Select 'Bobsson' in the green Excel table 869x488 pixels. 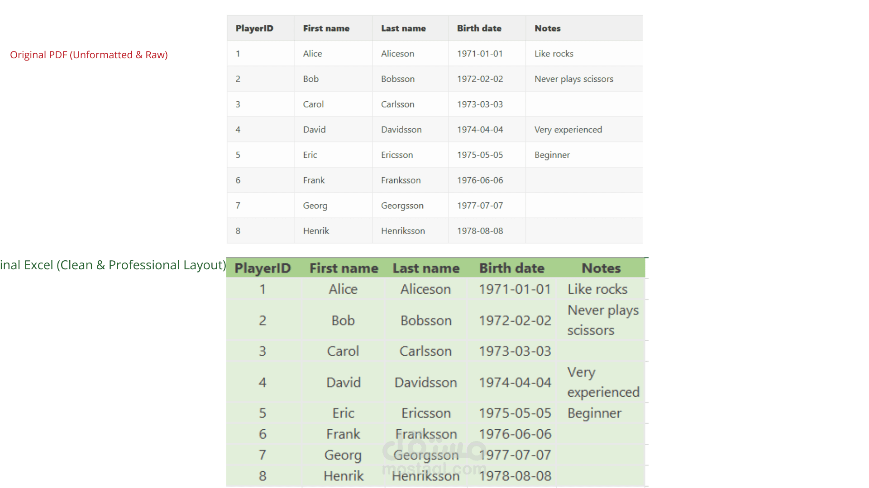pos(426,321)
